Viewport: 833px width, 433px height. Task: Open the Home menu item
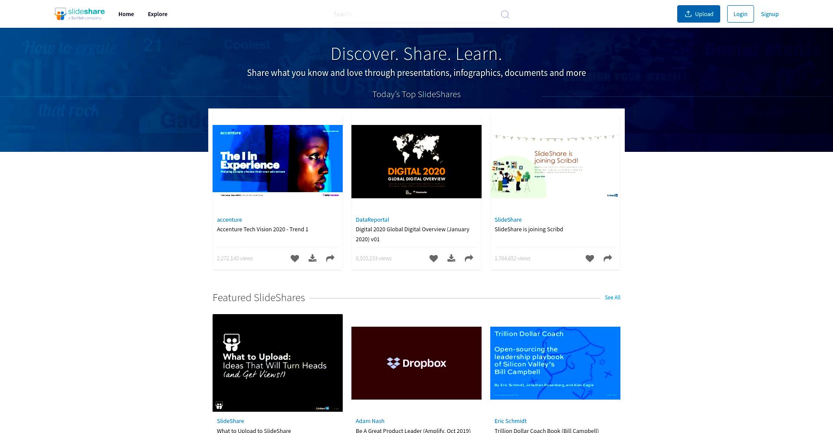pyautogui.click(x=126, y=14)
